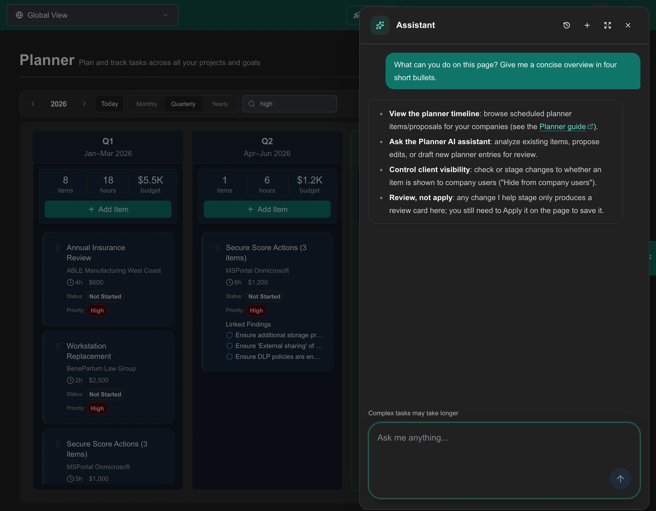Screen dimensions: 656x511
Task: Click 'ABLE Manufacturing West Coast' company name
Action: (114, 270)
